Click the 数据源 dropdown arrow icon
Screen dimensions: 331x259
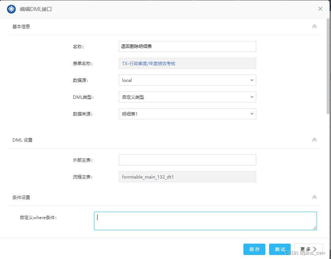point(251,80)
